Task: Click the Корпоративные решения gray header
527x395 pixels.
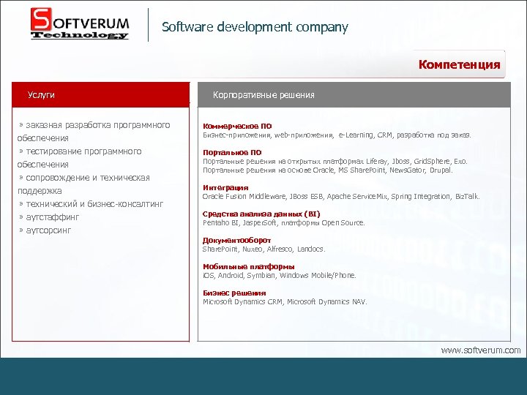Action: tap(354, 94)
